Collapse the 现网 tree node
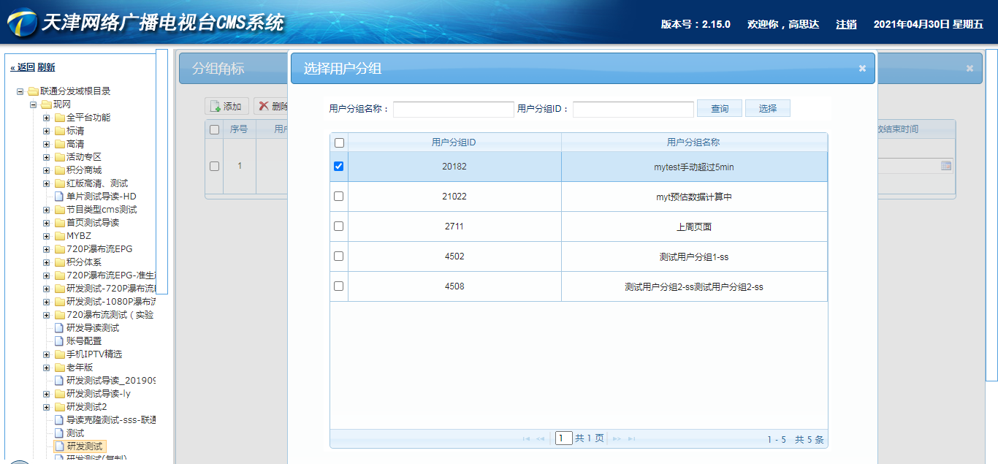This screenshot has height=464, width=998. point(34,104)
